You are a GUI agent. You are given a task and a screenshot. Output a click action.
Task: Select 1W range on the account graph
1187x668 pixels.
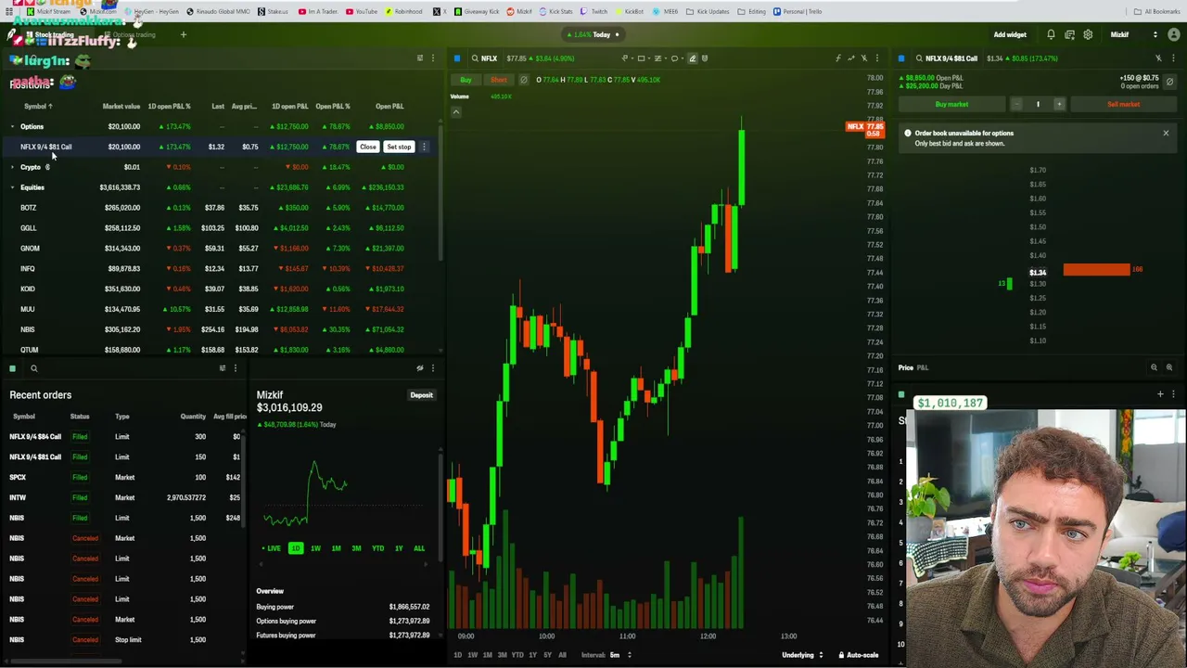click(315, 548)
